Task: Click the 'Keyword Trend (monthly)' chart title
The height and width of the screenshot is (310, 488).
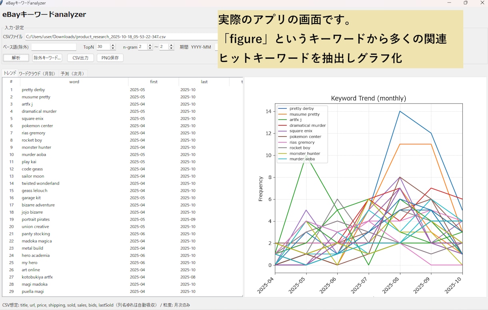Action: point(368,98)
